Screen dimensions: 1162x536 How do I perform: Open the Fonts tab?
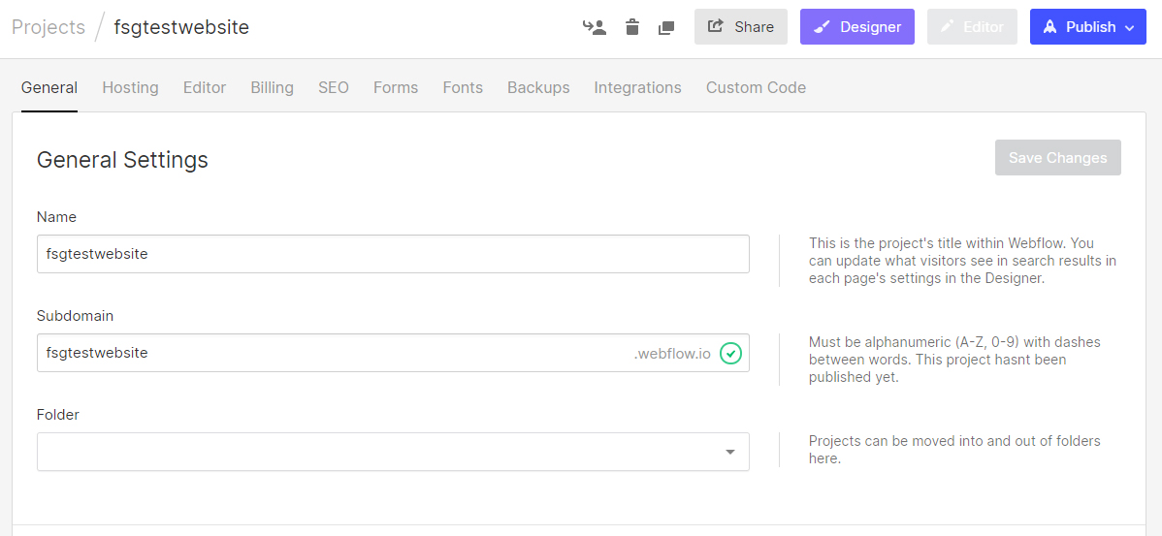coord(463,87)
